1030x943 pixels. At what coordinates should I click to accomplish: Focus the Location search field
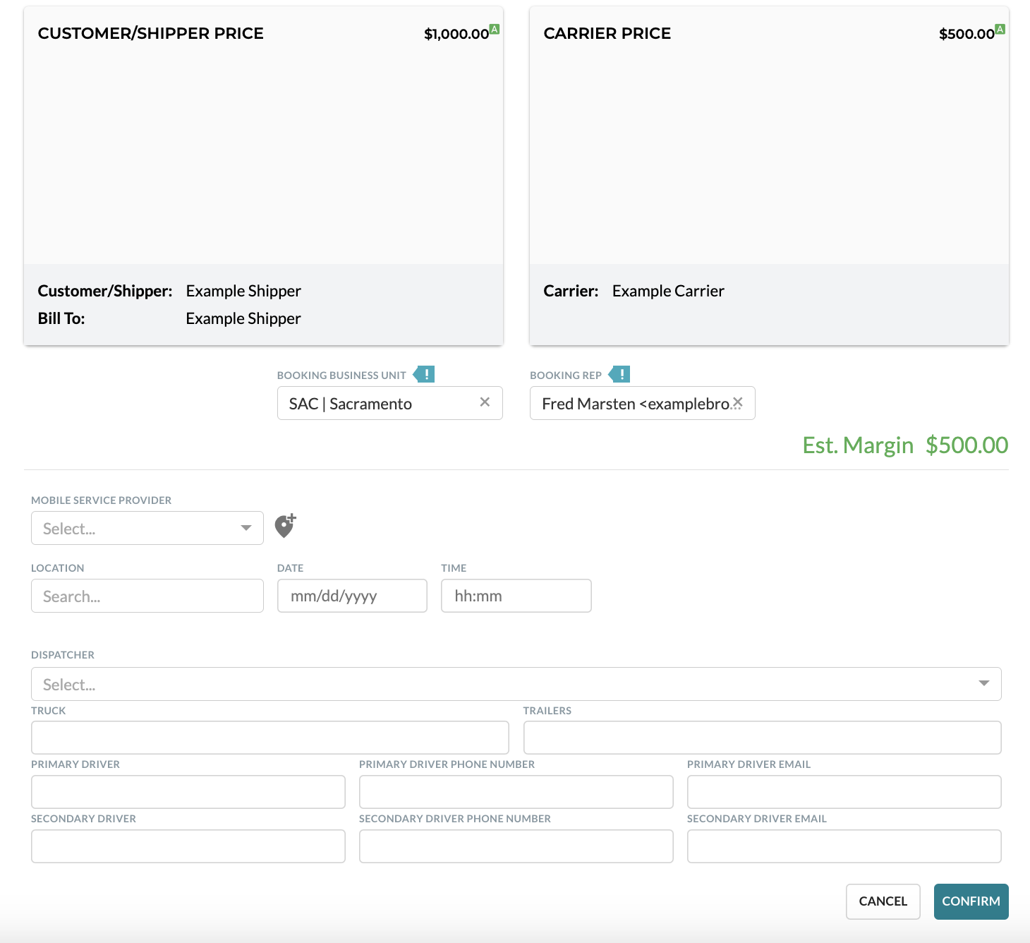[x=147, y=596]
